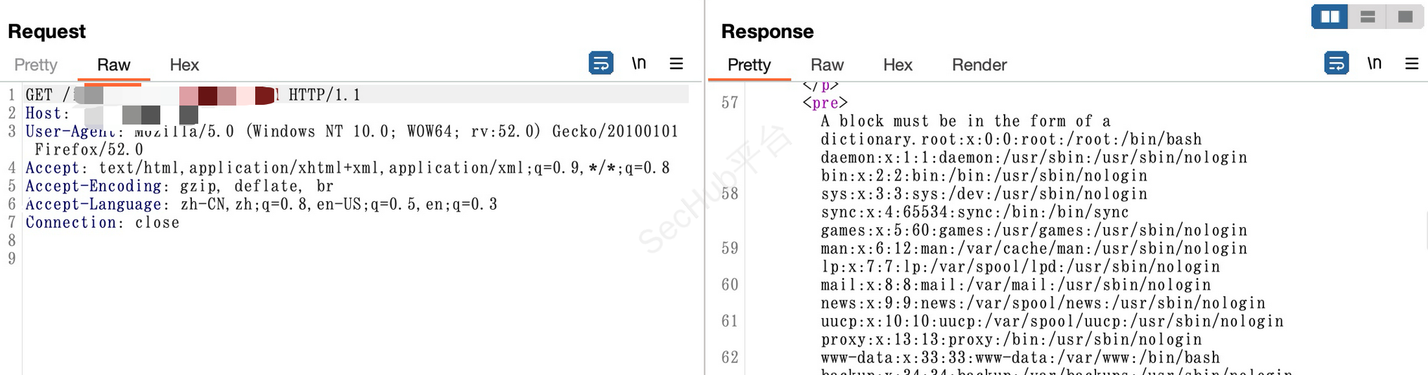Screen dimensions: 1428x375
Task: Click the GET request line in editor
Action: (323, 95)
